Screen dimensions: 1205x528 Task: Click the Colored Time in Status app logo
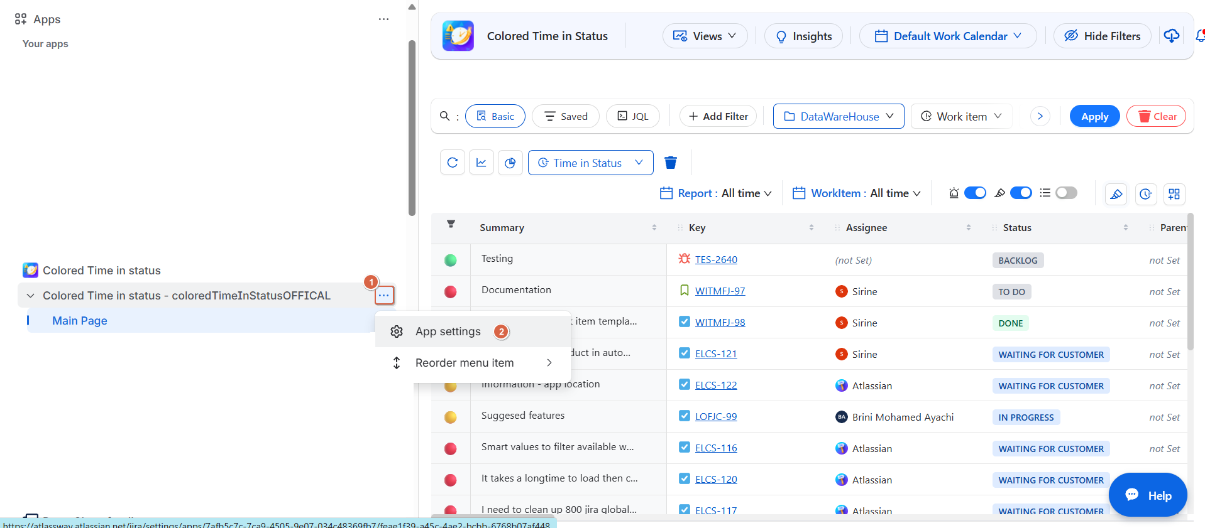pos(458,36)
